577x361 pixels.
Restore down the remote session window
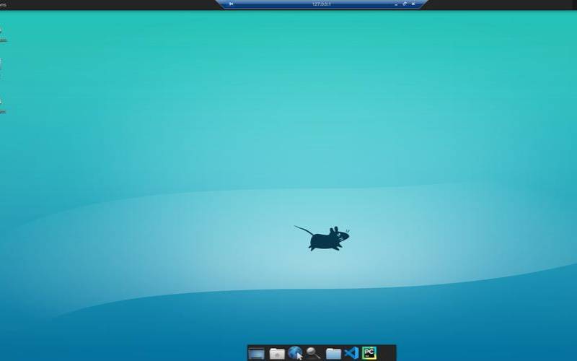coord(405,4)
